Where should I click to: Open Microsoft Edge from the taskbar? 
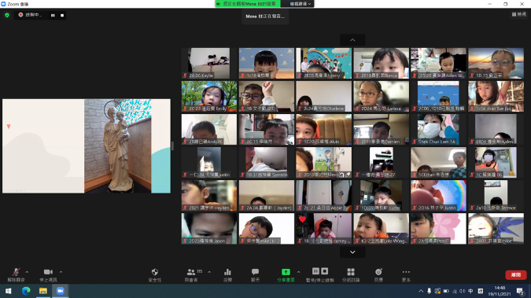point(26,291)
